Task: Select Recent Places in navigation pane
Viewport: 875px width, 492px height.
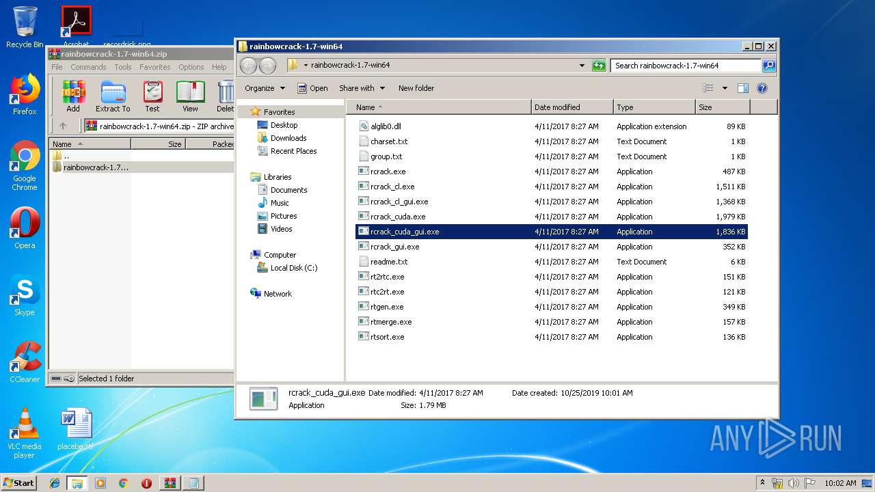Action: [293, 151]
